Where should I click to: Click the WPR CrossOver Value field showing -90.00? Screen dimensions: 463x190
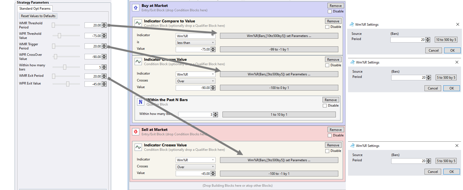[93, 57]
